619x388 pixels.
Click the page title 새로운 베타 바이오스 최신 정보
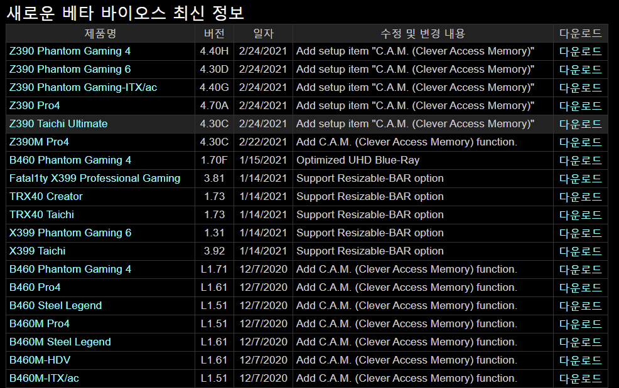126,13
